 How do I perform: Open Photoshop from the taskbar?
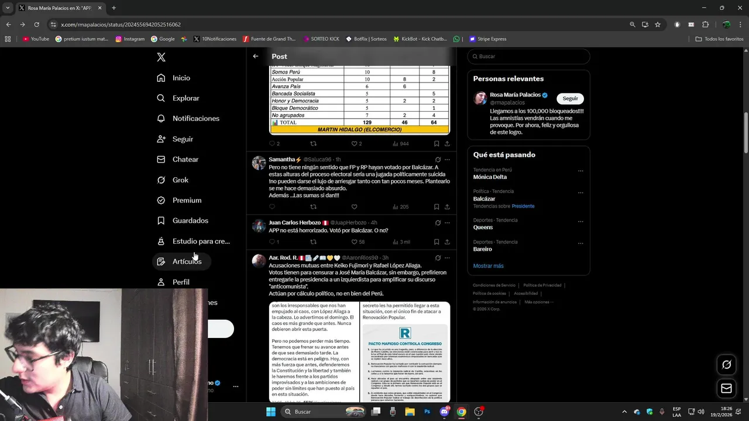(x=427, y=412)
